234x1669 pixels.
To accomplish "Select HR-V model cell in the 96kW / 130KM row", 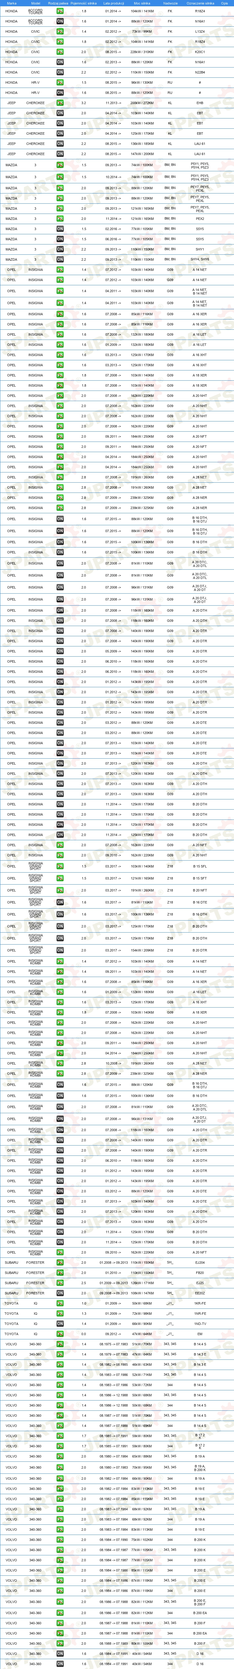I will pos(36,83).
